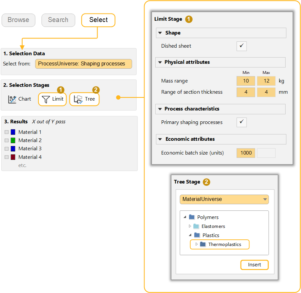This screenshot has height=293, width=301.
Task: Uncheck Primary shaping processes checkbox
Action: [241, 122]
